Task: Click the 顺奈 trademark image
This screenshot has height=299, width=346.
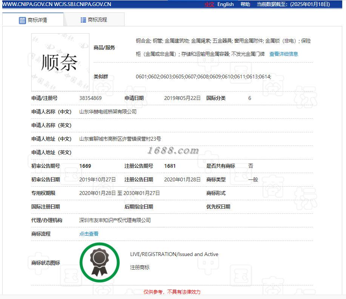Action: tap(60, 62)
